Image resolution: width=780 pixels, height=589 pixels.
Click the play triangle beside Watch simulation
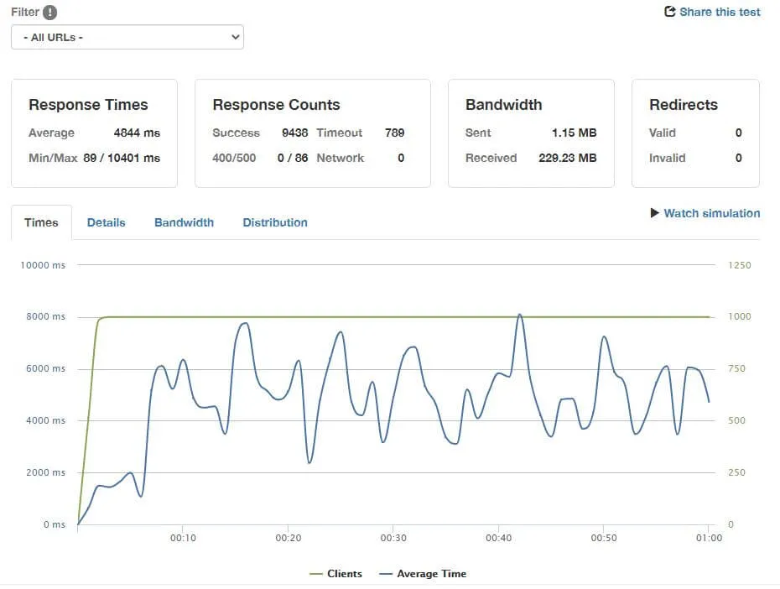pyautogui.click(x=655, y=213)
